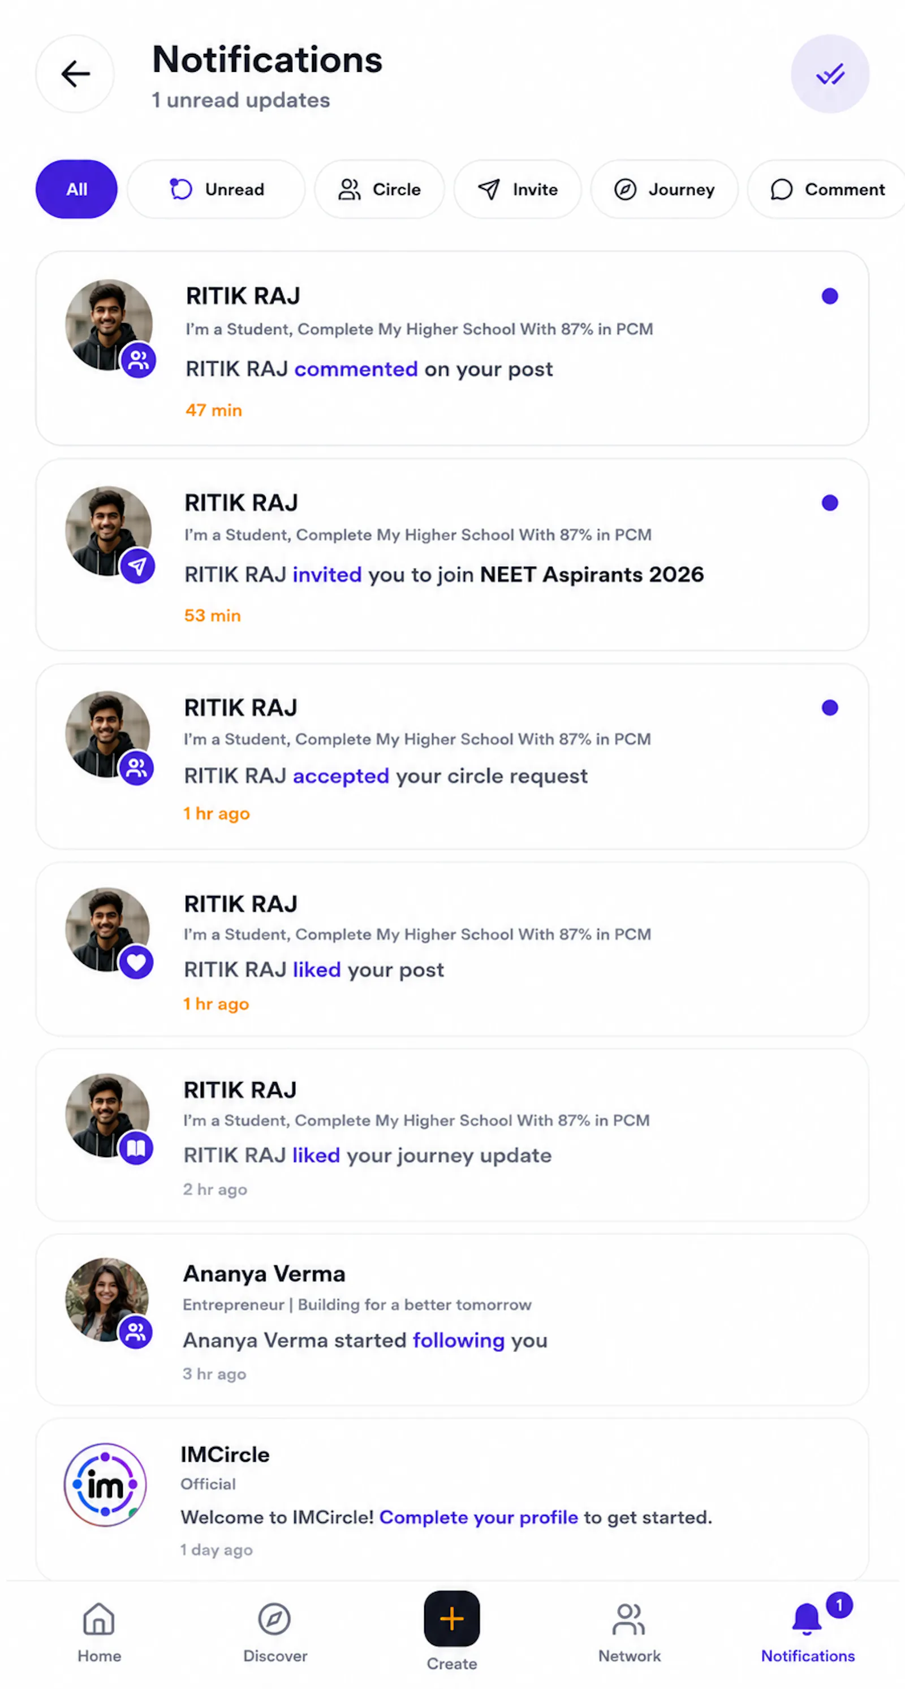This screenshot has width=905, height=1689.
Task: Open the Home tab icon
Action: tap(99, 1619)
